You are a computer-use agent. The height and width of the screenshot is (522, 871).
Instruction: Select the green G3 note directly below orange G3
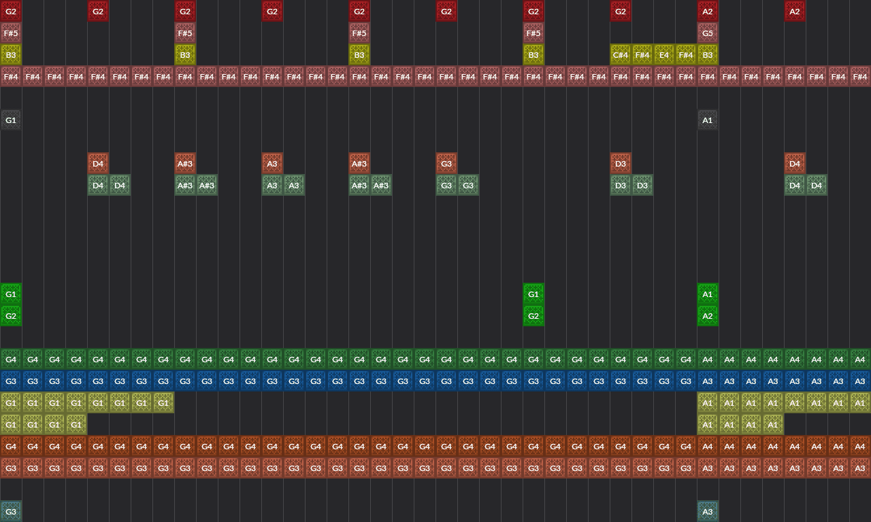pyautogui.click(x=446, y=185)
